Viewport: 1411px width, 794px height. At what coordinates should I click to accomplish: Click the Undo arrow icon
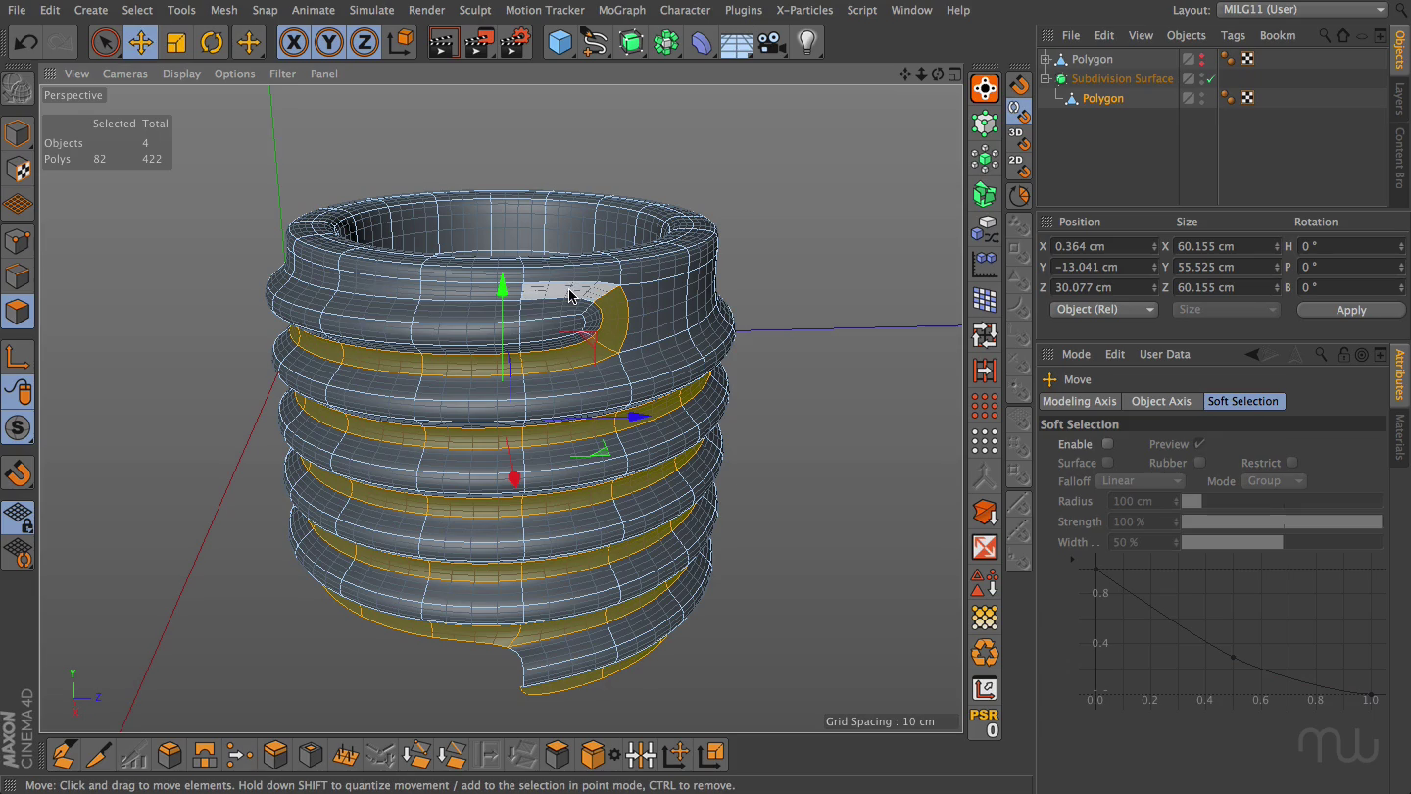pyautogui.click(x=26, y=42)
